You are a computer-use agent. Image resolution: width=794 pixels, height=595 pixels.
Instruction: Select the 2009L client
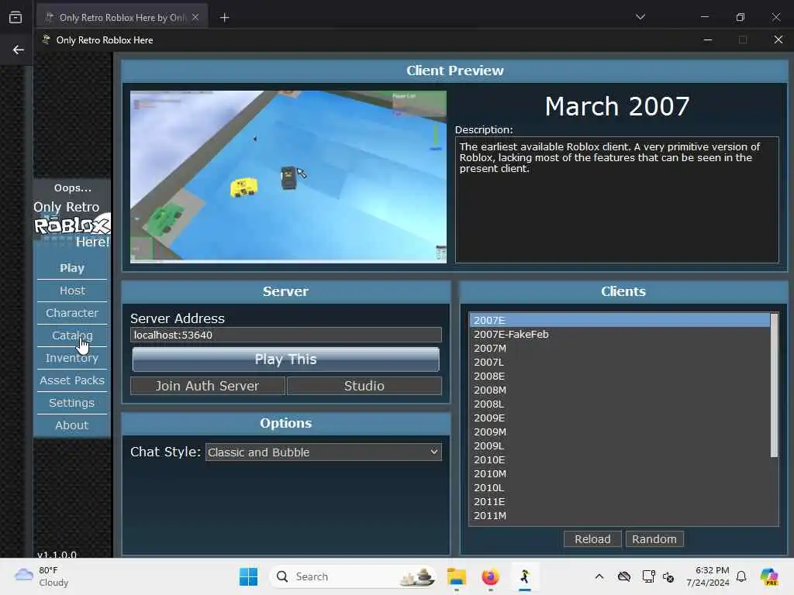pyautogui.click(x=620, y=445)
